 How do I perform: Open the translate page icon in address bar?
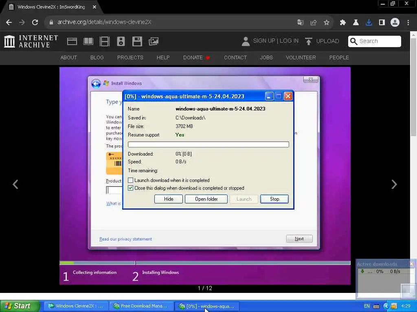(x=300, y=23)
